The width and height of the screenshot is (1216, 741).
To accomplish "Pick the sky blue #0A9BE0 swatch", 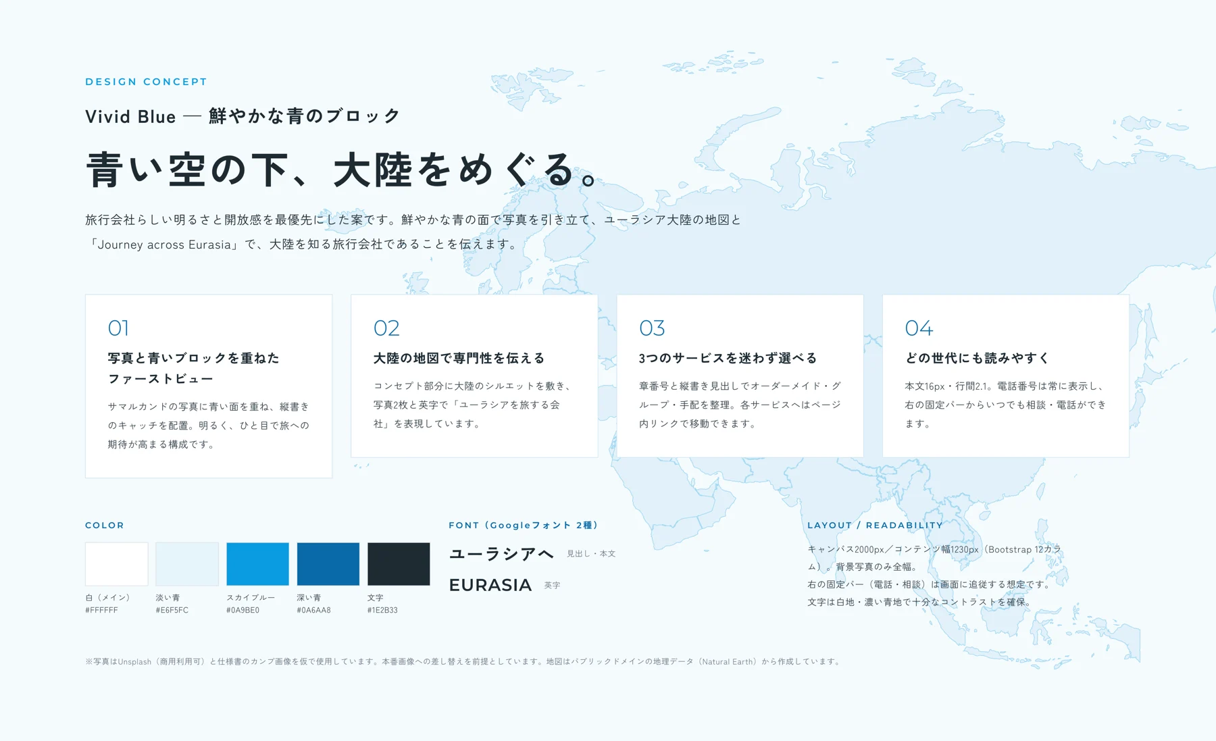I will [x=257, y=564].
